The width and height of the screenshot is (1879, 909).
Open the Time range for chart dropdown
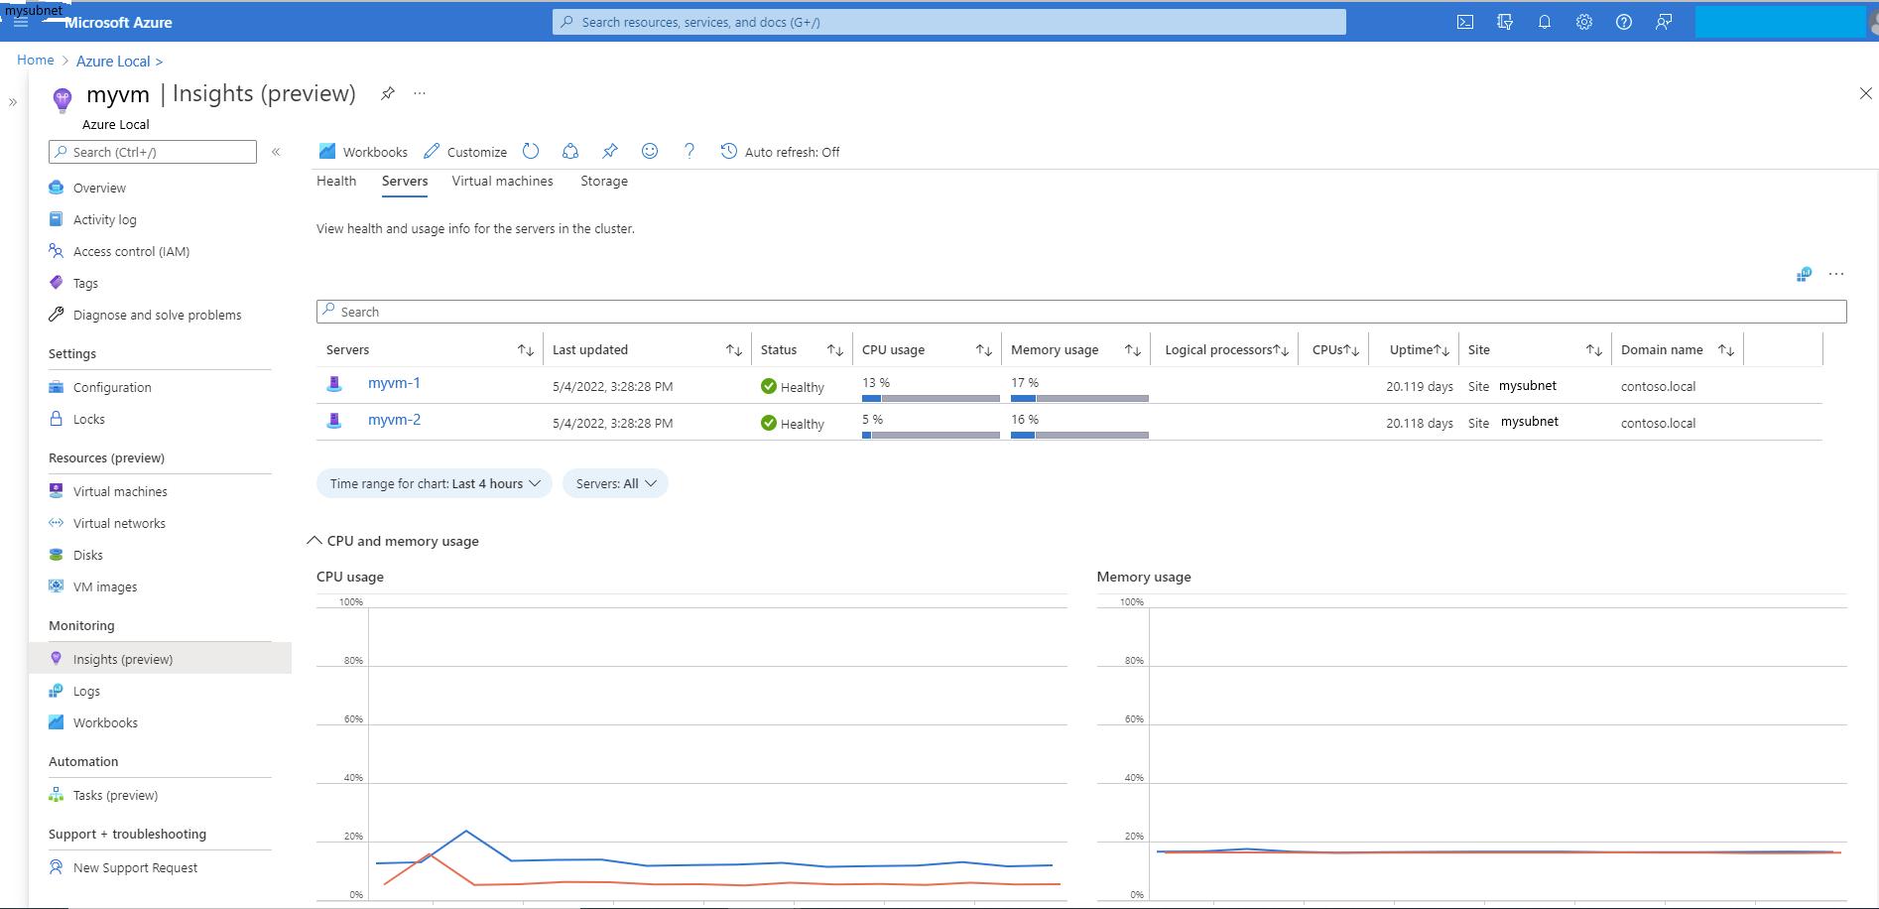pyautogui.click(x=434, y=483)
